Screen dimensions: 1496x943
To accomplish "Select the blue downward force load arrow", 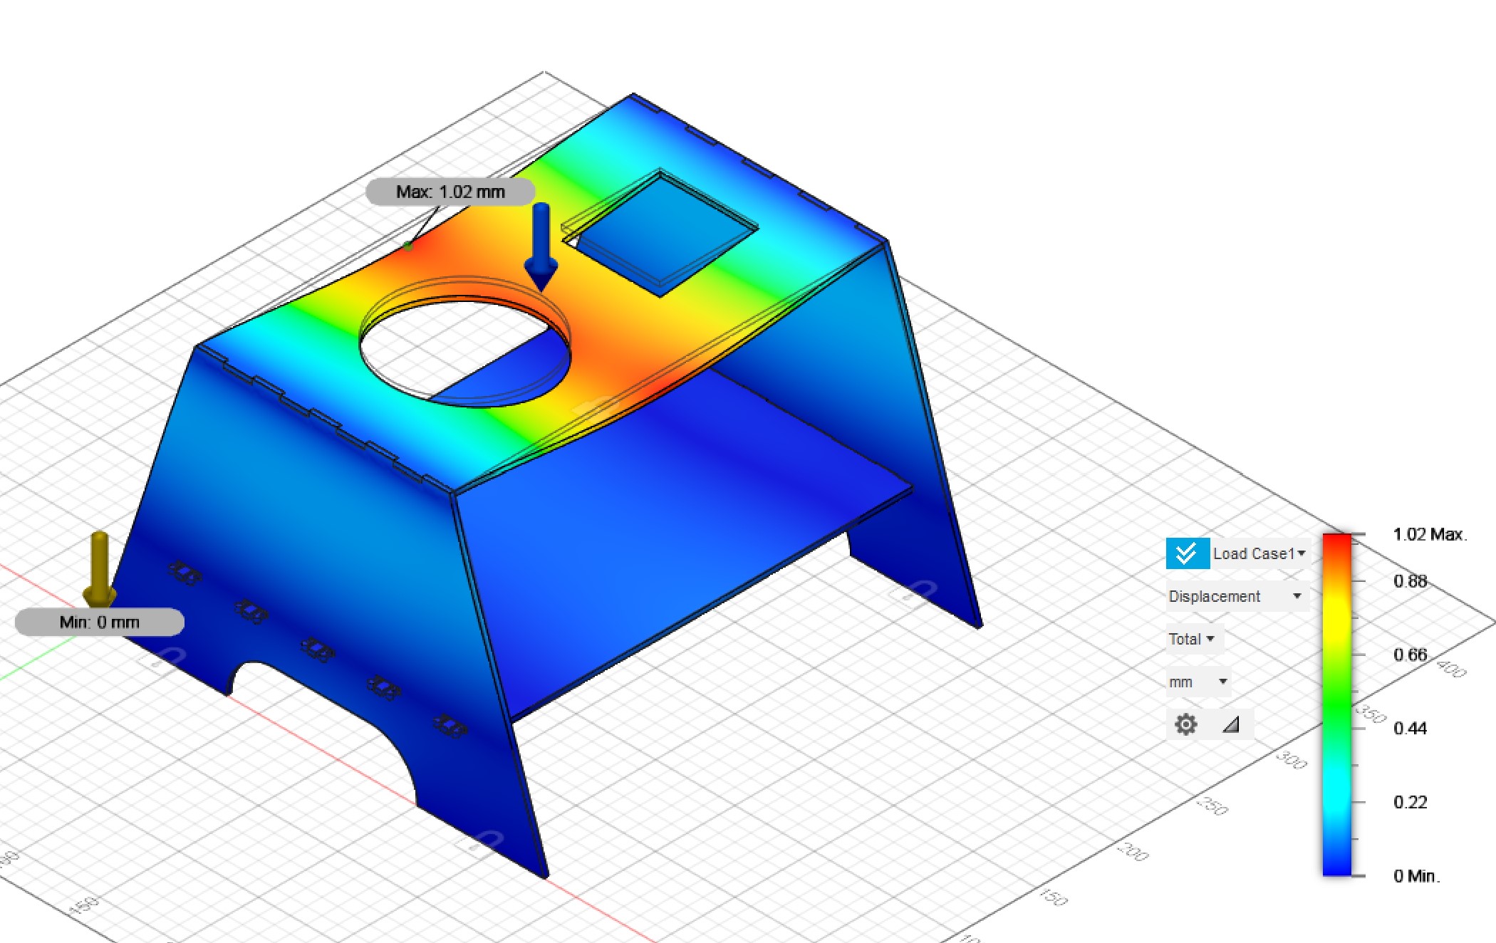I will [x=541, y=247].
